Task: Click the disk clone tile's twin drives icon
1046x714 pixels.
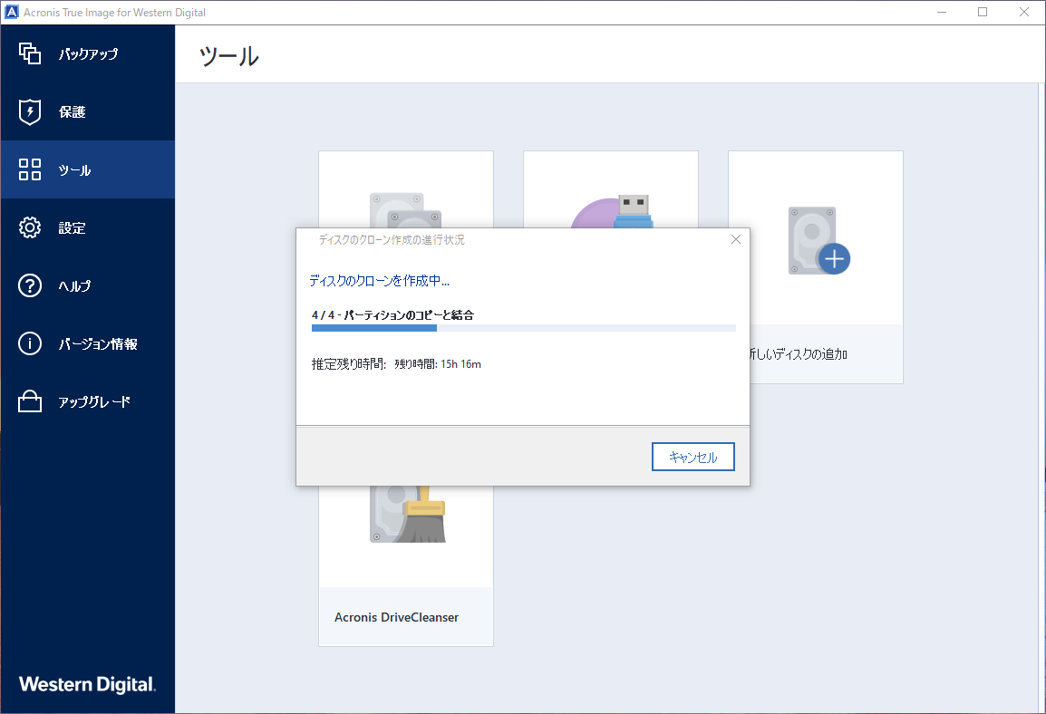Action: point(405,210)
